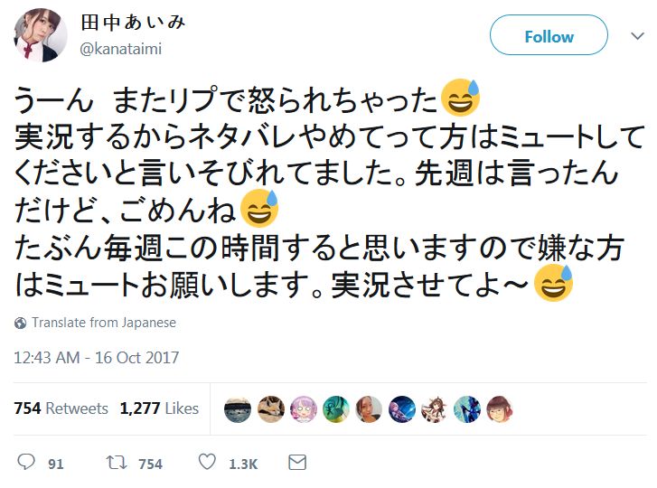Open the fox photo liker avatar

coord(271,408)
